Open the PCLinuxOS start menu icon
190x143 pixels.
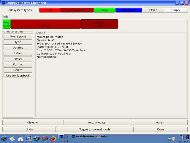coord(4,139)
